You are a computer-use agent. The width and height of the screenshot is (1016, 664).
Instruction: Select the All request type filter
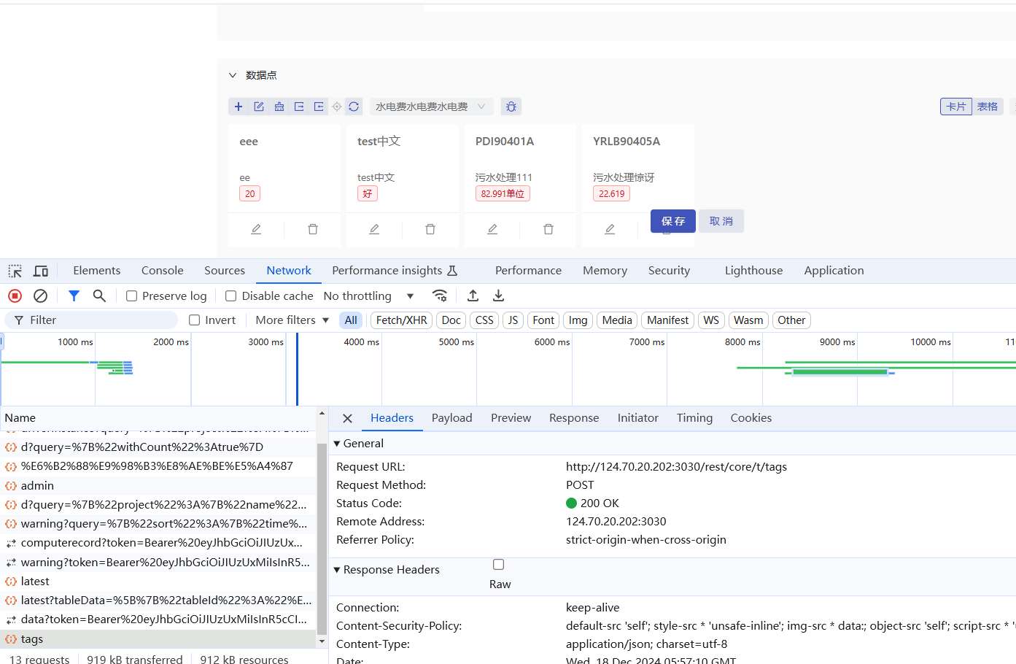click(351, 320)
